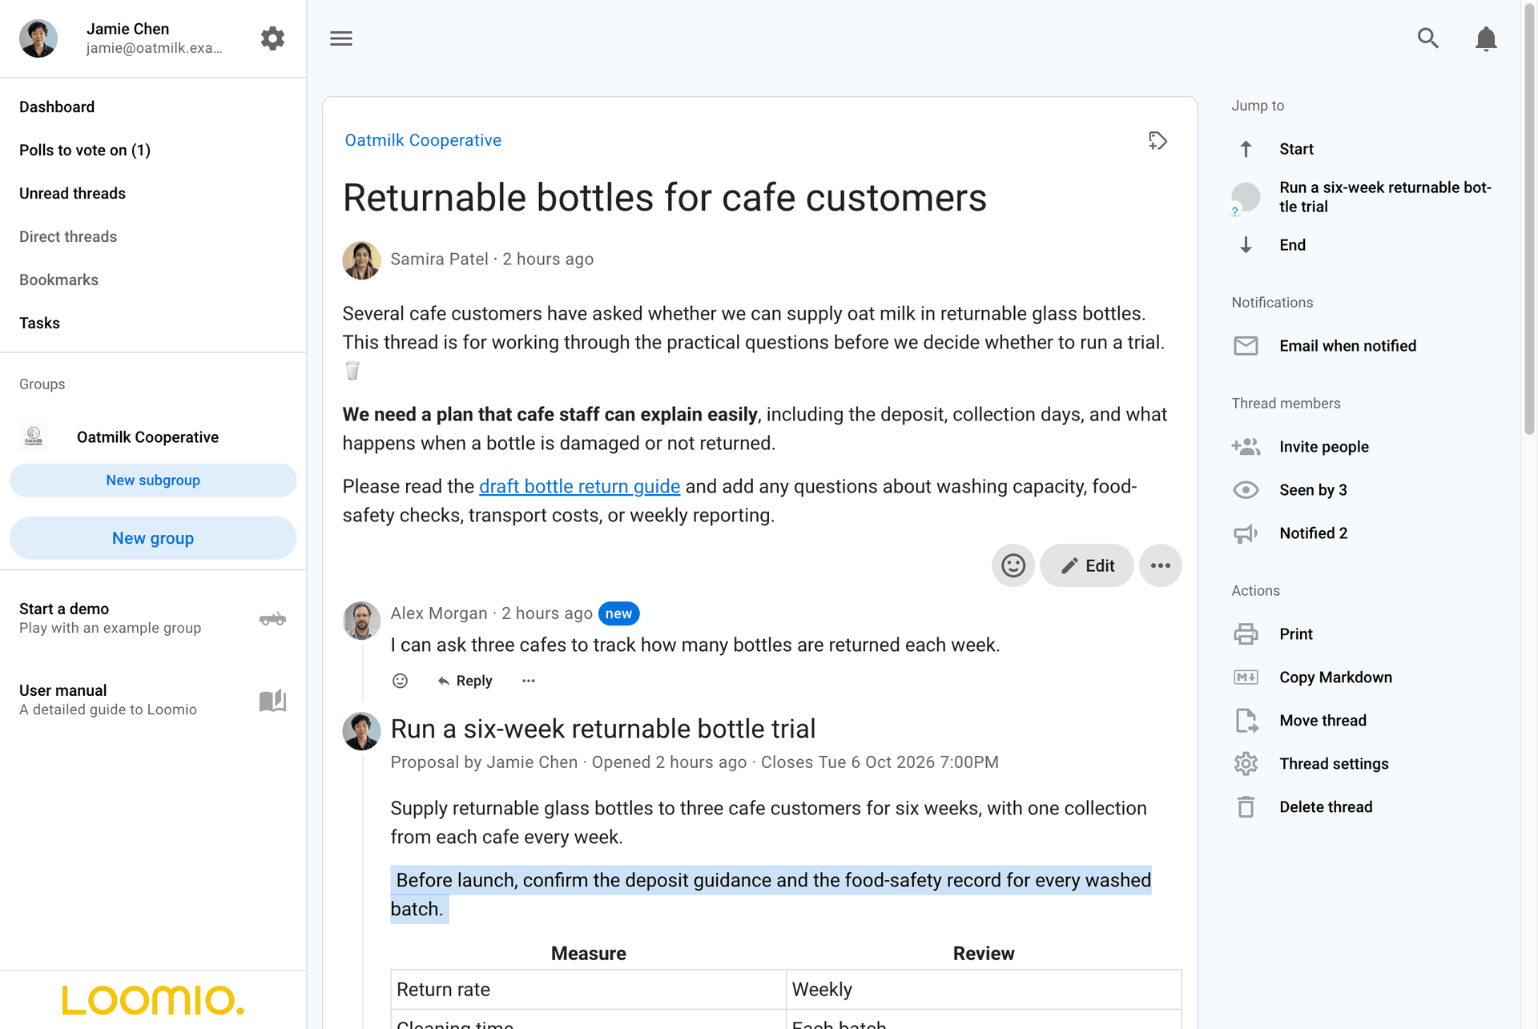
Task: Open the search magnifier
Action: (x=1428, y=38)
